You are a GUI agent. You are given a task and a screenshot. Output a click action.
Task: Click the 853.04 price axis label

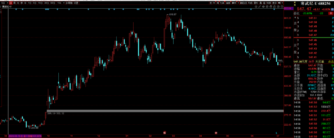click(x=288, y=8)
